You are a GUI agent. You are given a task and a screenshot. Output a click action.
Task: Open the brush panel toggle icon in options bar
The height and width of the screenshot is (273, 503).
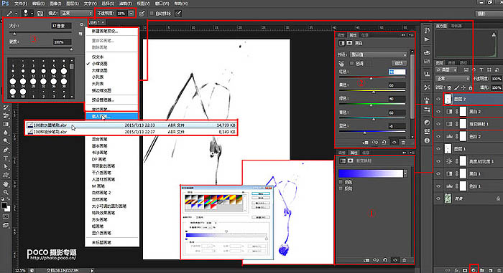40,14
